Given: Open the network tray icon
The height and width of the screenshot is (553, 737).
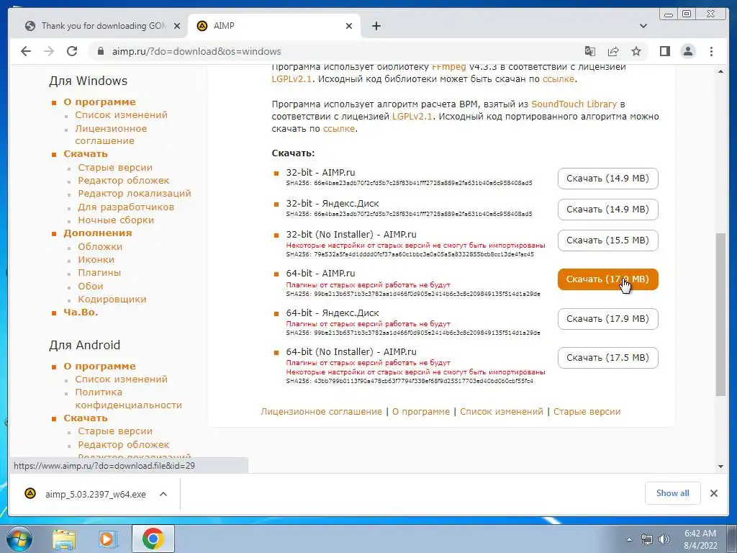Looking at the screenshot, I should click(647, 539).
